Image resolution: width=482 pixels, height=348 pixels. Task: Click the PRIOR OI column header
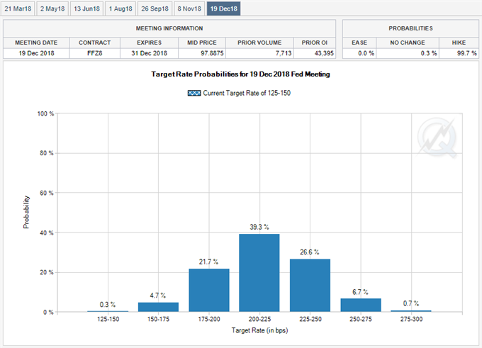tap(315, 43)
